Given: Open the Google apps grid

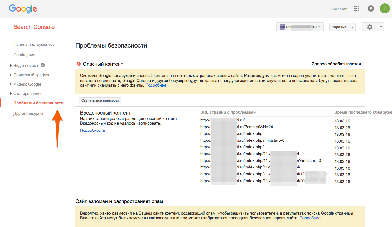Looking at the screenshot, I should [x=357, y=9].
